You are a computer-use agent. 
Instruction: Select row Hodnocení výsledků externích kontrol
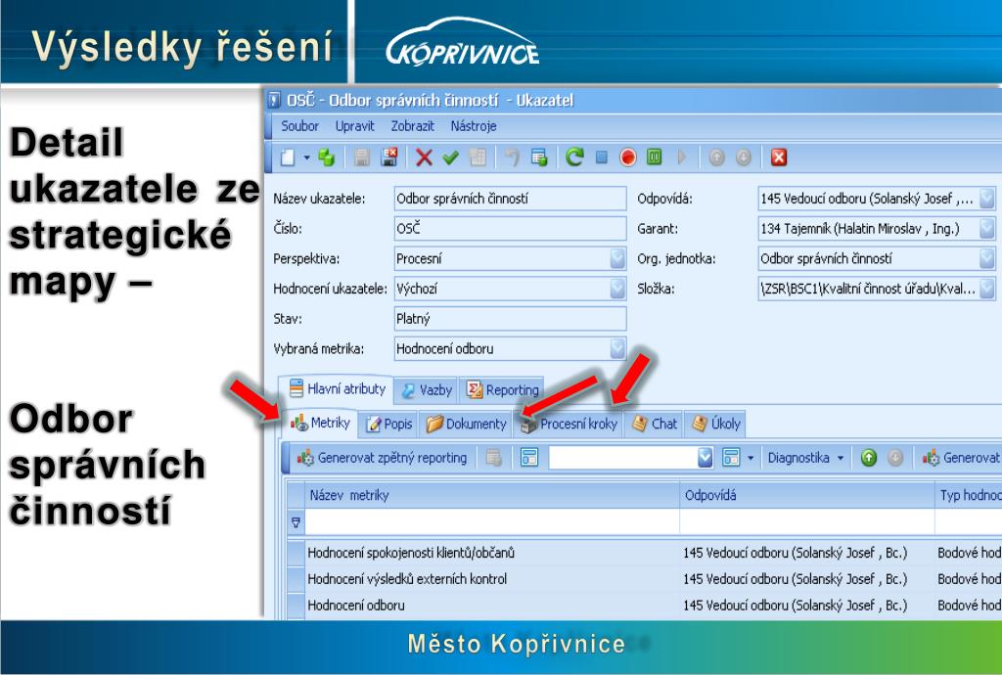point(644,578)
